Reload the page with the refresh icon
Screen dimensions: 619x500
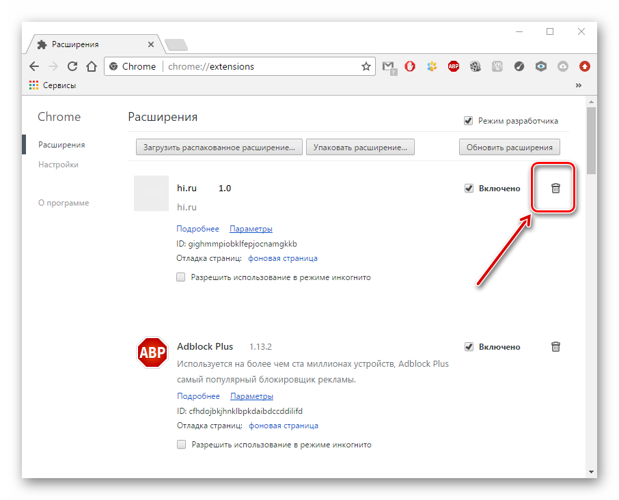tap(72, 66)
